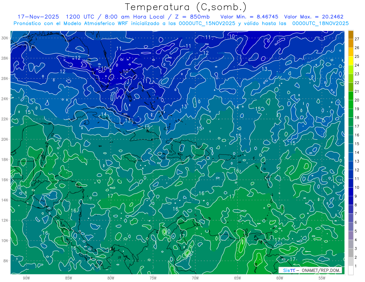Click "Valor Min. = 8.46745" in header
Viewport: 365px width, 282px height.
pos(249,17)
